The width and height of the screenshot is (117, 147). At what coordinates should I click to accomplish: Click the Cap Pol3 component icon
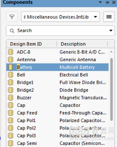(11, 136)
